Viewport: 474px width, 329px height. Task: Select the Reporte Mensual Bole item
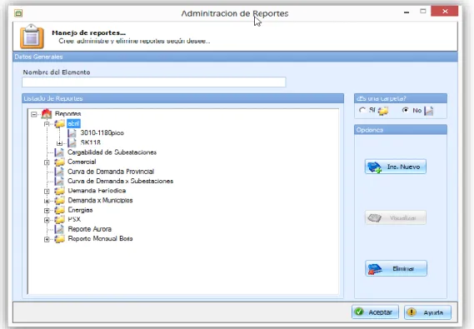tap(100, 239)
